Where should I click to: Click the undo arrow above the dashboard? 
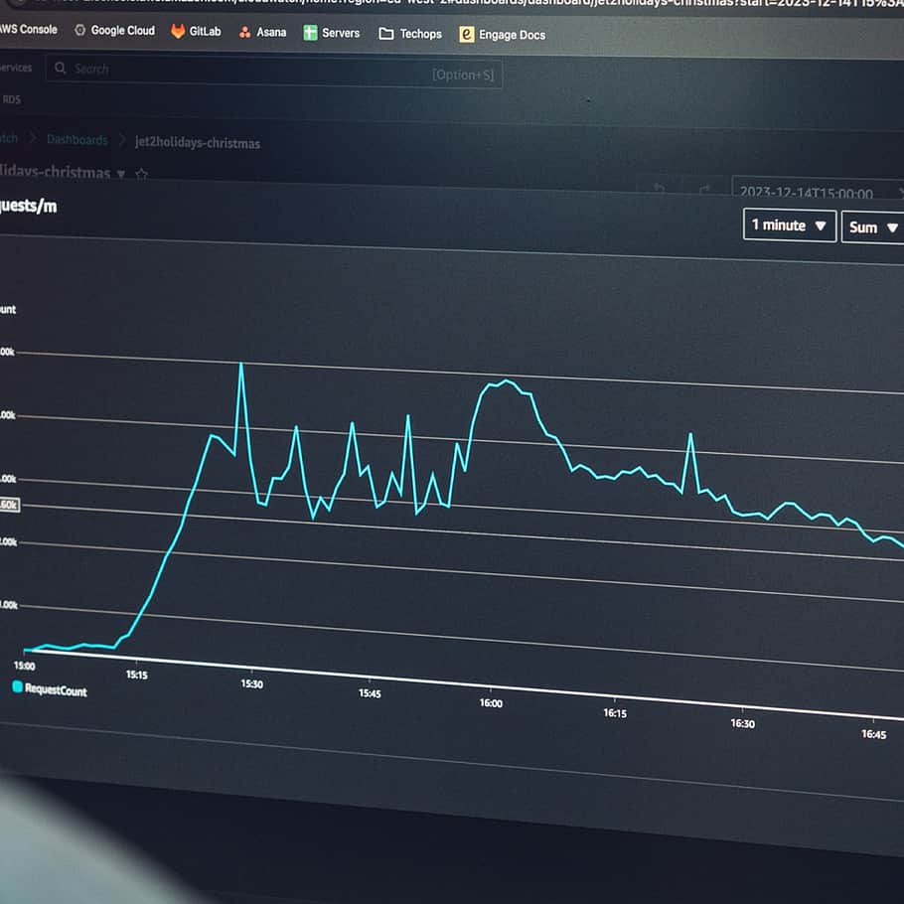tap(658, 187)
